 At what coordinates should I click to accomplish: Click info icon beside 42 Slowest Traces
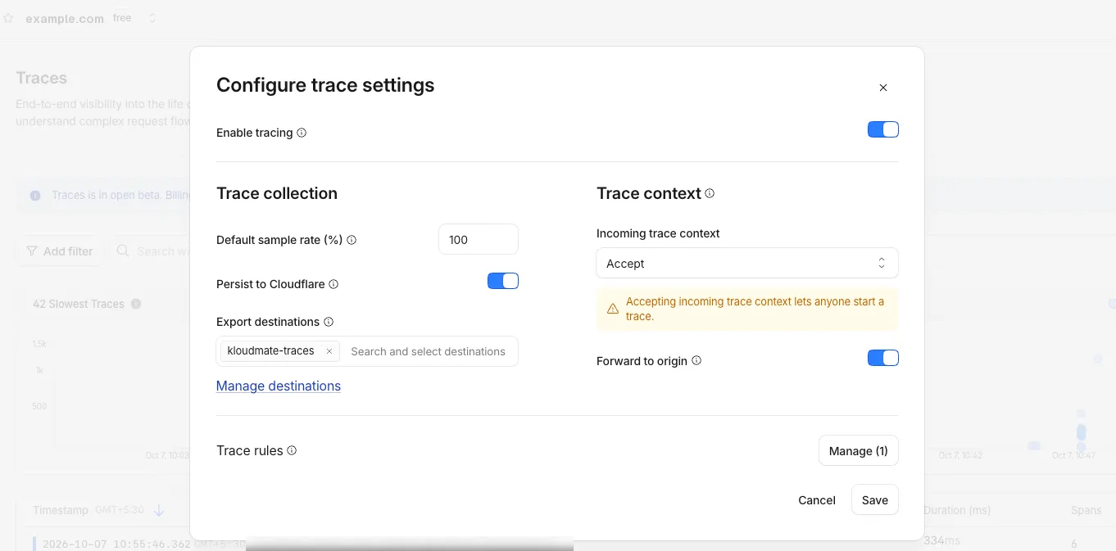[136, 304]
